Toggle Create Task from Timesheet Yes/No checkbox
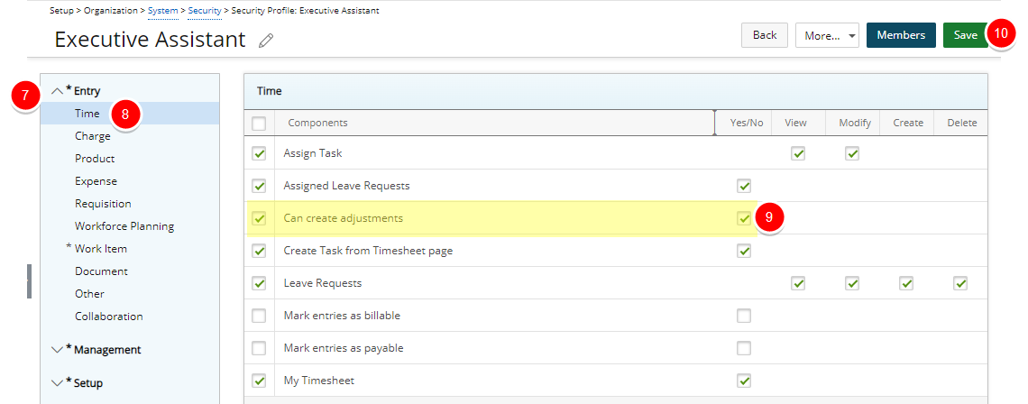Image resolution: width=1028 pixels, height=404 pixels. 743,251
